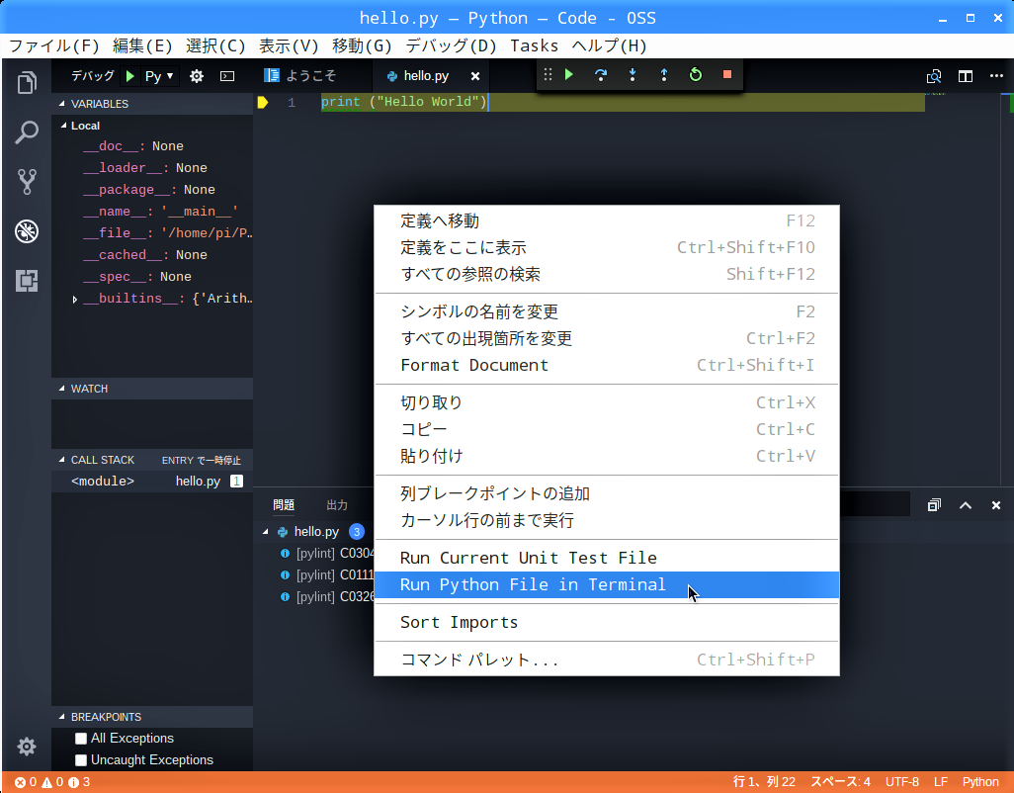
Task: Continue execution in the debug toolbar
Action: (569, 75)
